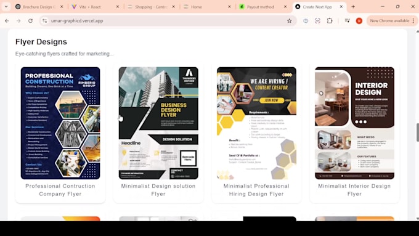
Task: Click the Flyer Designs heading
Action: click(41, 42)
